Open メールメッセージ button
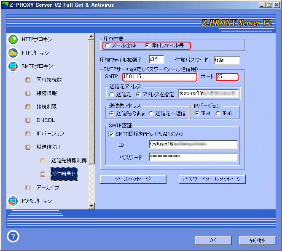Screen dimensions: 282x251 pos(133,179)
